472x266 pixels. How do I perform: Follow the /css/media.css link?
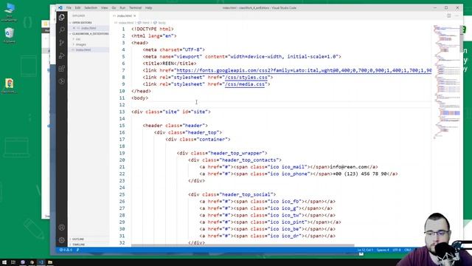pyautogui.click(x=245, y=84)
